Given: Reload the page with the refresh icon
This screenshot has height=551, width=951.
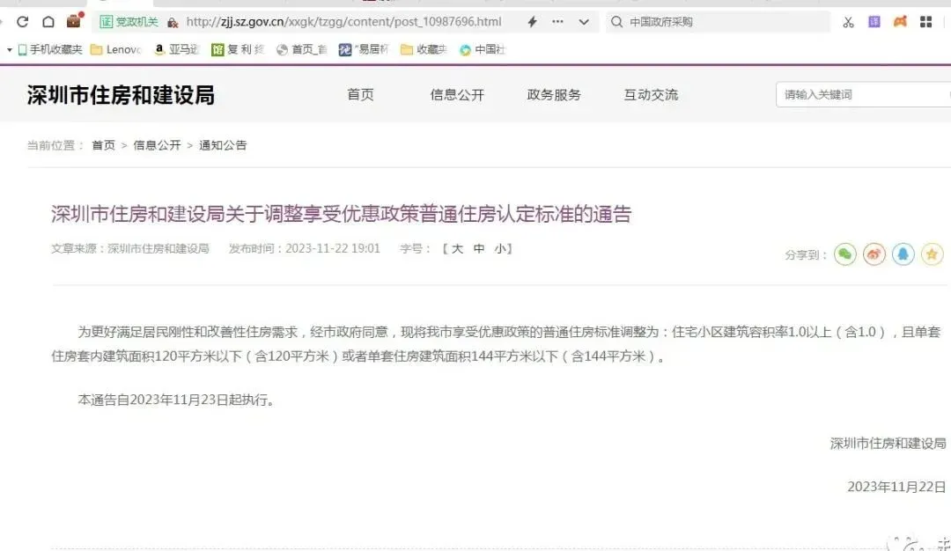Looking at the screenshot, I should 23,22.
